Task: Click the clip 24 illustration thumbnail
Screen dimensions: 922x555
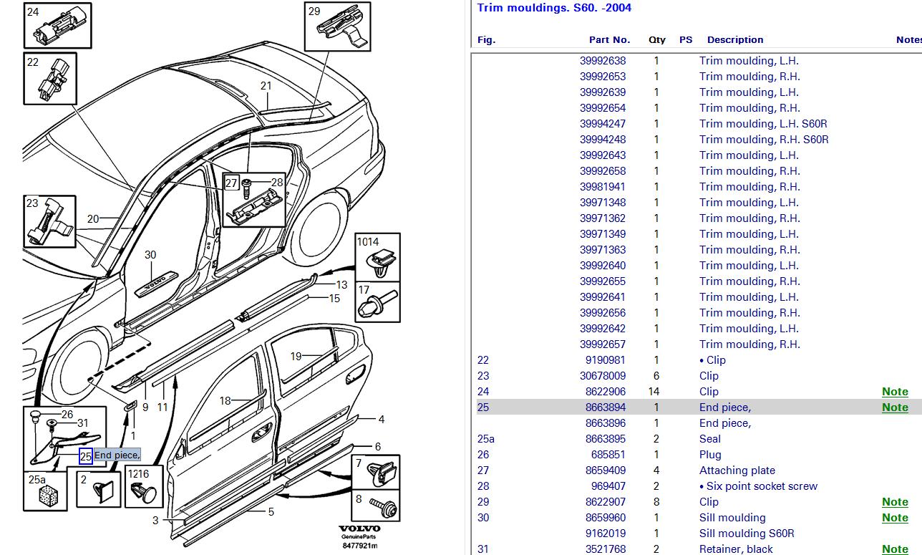Action: pos(57,26)
